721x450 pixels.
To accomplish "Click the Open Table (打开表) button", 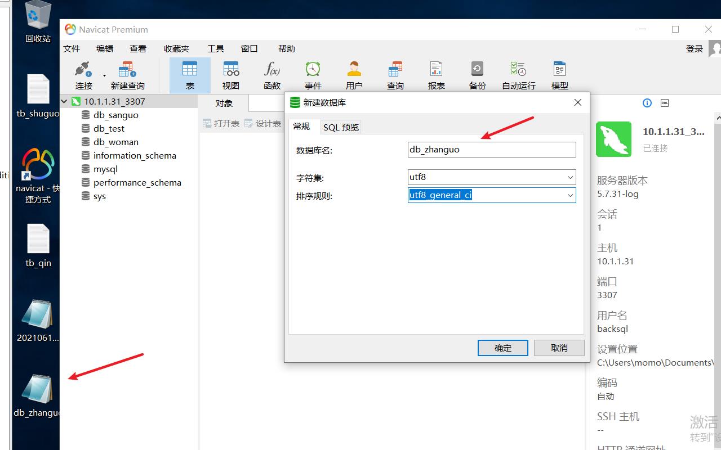I will [221, 123].
